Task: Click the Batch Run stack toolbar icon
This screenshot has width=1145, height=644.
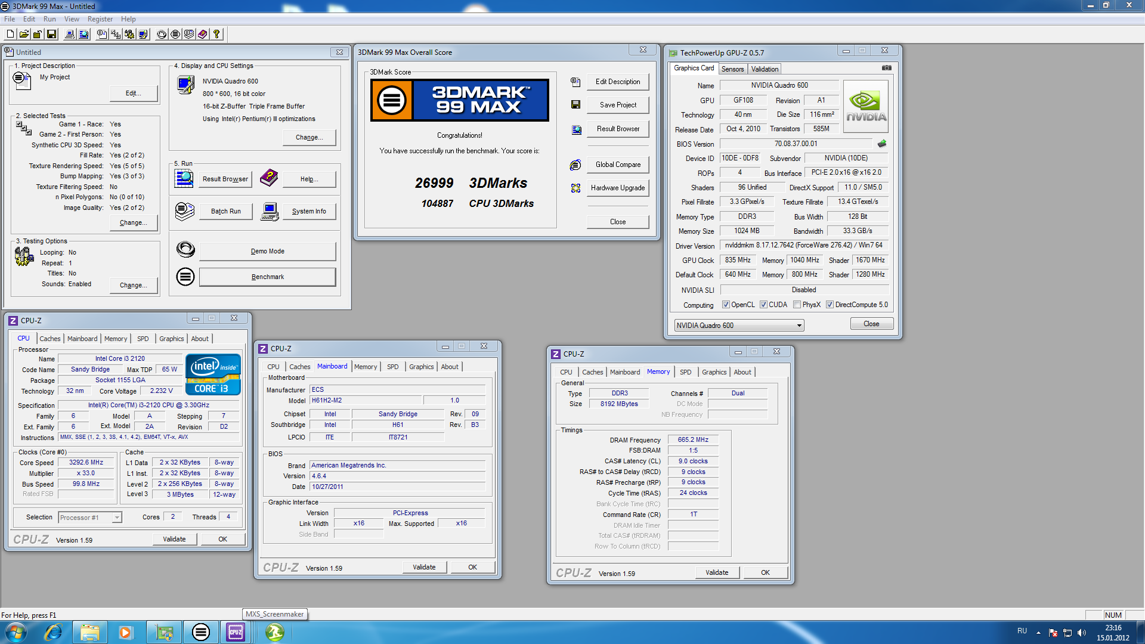Action: (189, 35)
